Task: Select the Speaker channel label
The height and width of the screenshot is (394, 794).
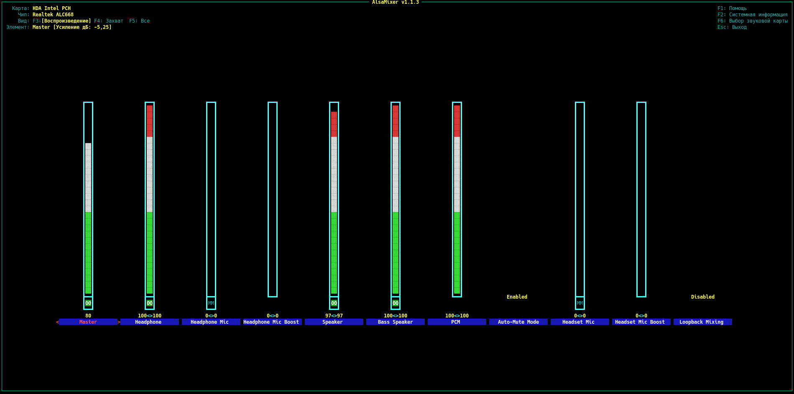Action: pyautogui.click(x=334, y=322)
